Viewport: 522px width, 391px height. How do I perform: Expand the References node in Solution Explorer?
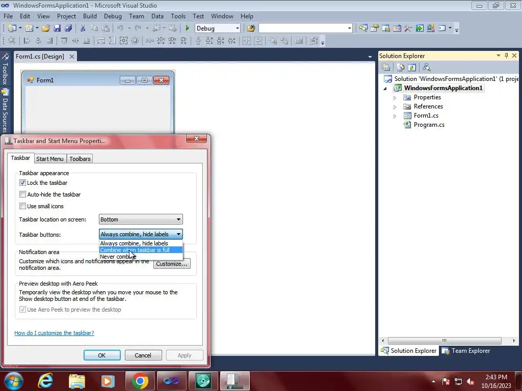[395, 107]
